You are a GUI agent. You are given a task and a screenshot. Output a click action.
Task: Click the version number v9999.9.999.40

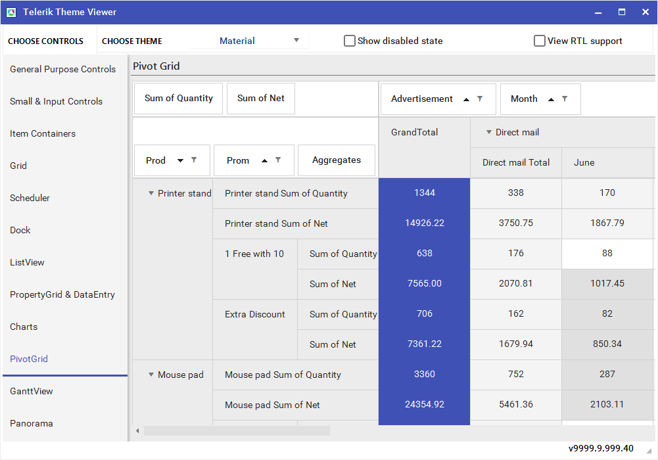click(x=601, y=448)
